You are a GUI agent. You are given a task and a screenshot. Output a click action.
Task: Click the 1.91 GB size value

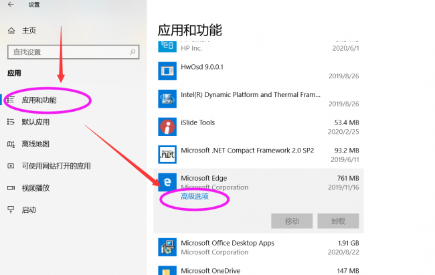pos(349,243)
